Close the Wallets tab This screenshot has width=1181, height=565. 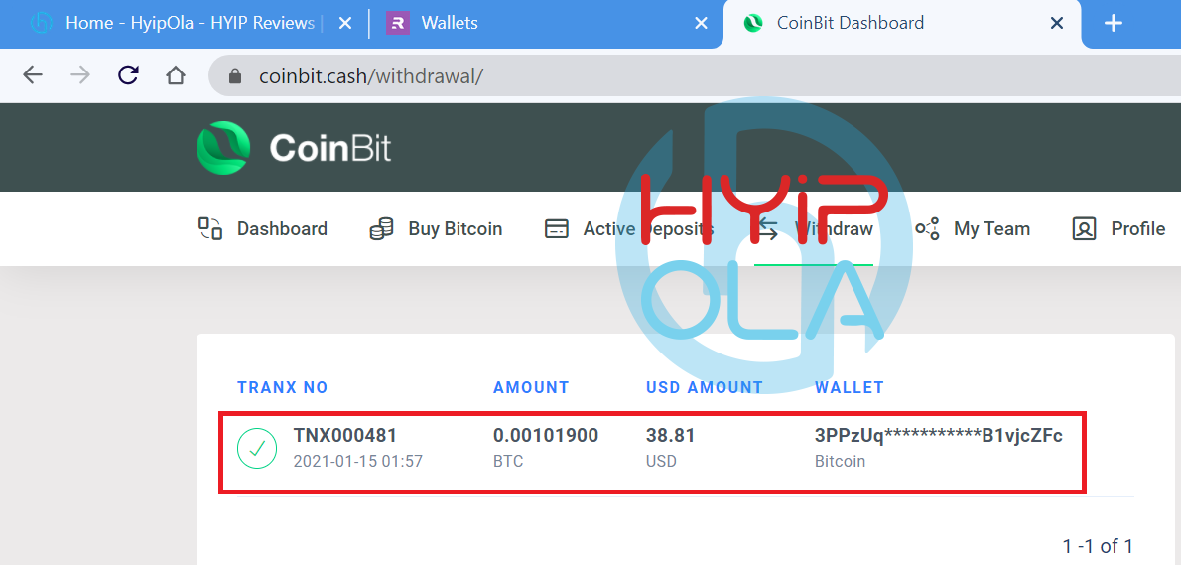(701, 24)
